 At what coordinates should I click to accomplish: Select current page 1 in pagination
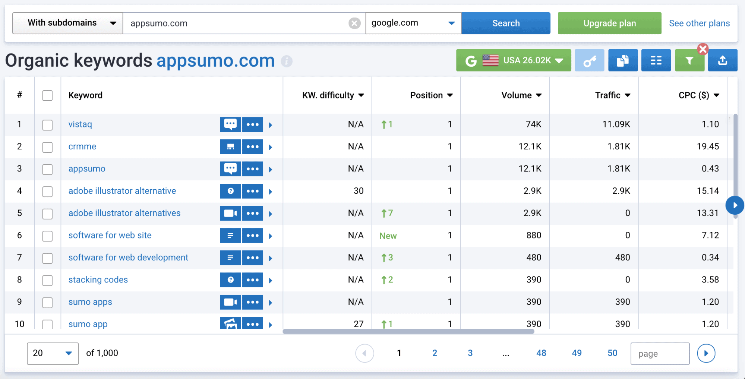399,353
